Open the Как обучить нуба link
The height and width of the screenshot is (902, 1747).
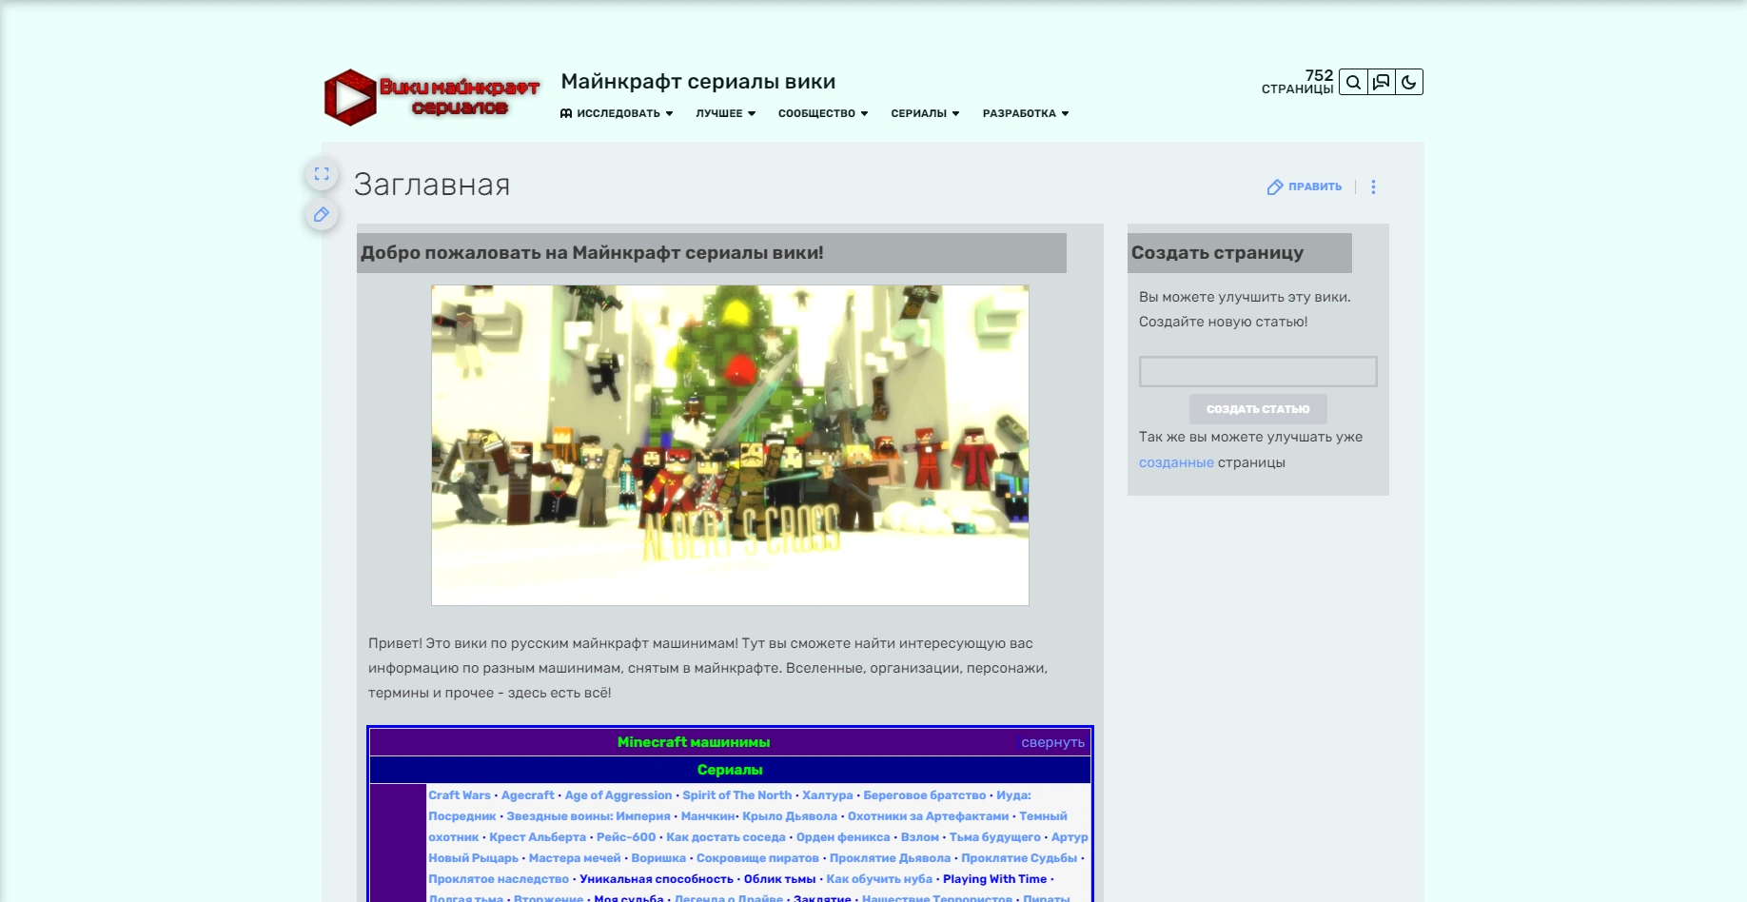[x=879, y=879]
